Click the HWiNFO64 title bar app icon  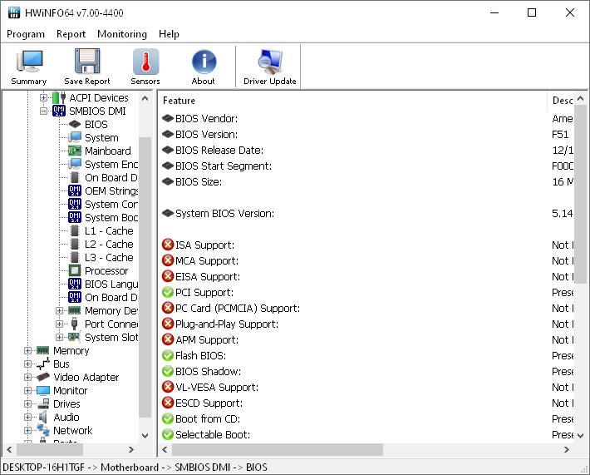[x=14, y=12]
